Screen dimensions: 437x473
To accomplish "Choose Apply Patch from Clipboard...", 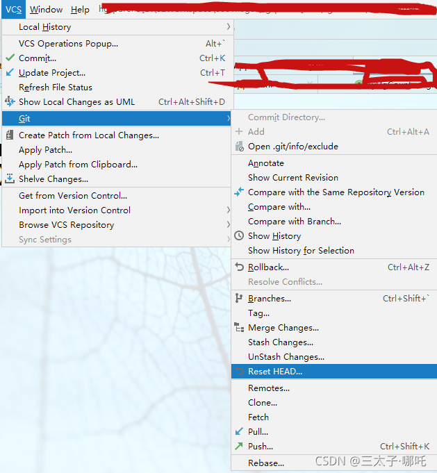I will click(117, 164).
